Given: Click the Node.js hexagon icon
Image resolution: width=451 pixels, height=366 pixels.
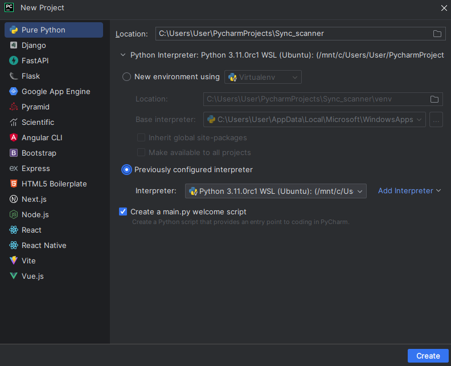Looking at the screenshot, I should [x=14, y=214].
